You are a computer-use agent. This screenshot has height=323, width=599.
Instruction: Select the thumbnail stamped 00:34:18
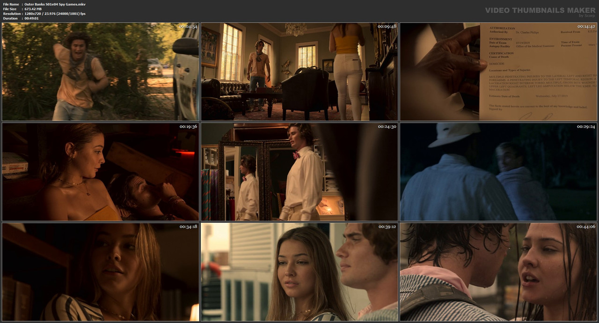pos(101,272)
